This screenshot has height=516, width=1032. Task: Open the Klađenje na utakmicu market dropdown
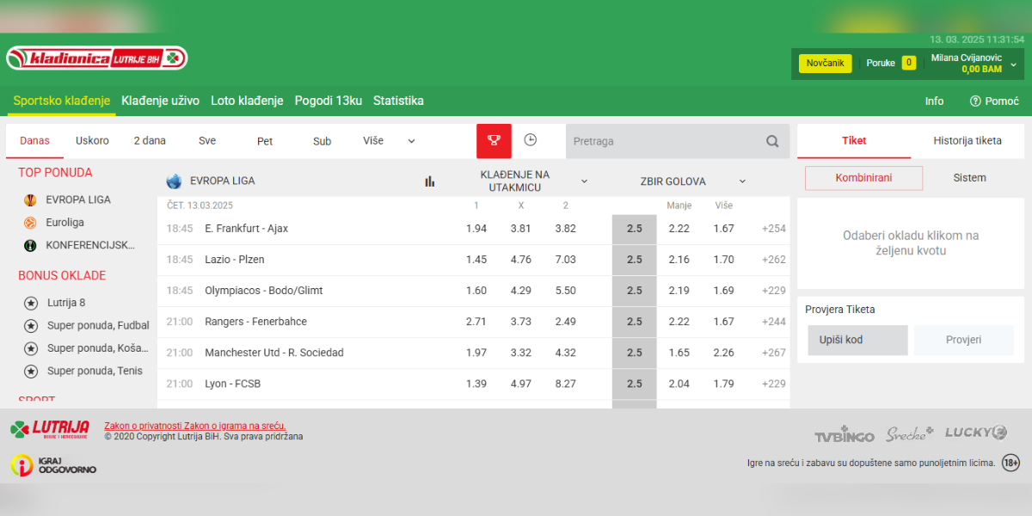584,181
